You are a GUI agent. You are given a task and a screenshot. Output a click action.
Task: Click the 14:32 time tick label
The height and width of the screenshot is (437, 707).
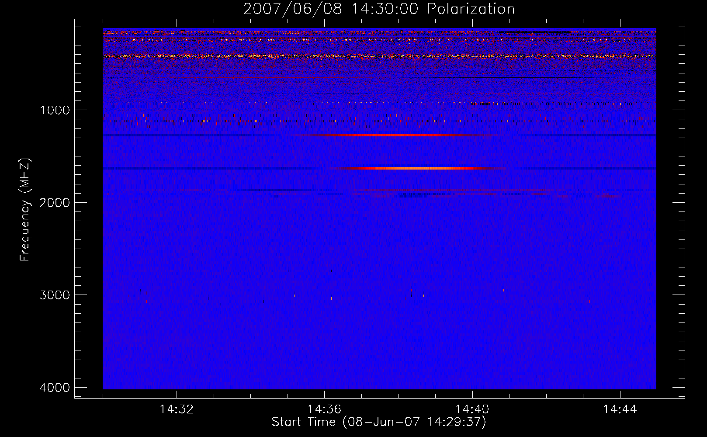point(177,409)
